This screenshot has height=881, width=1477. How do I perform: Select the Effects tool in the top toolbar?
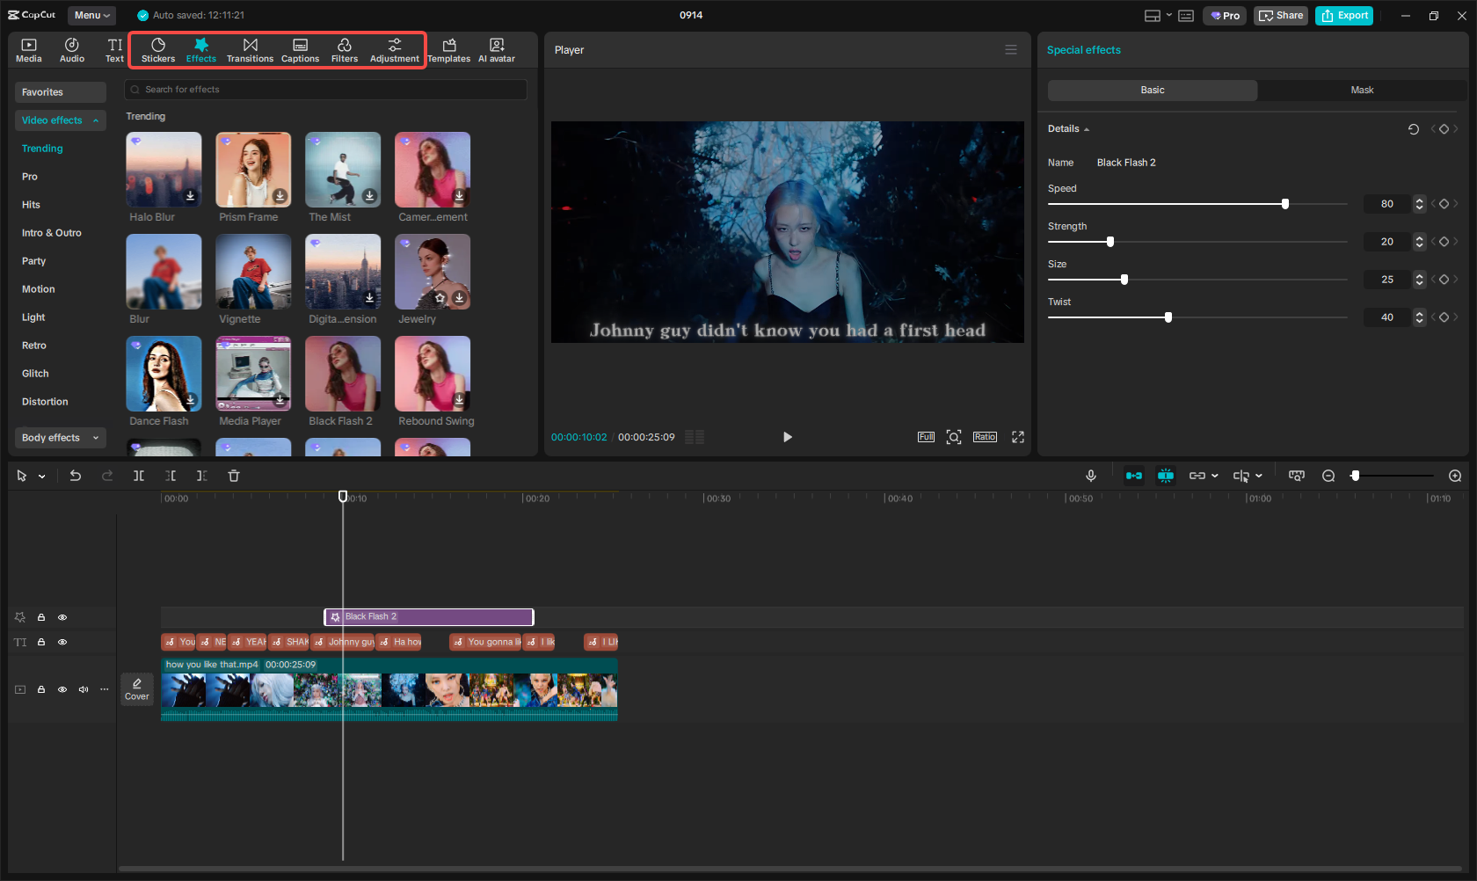click(200, 49)
